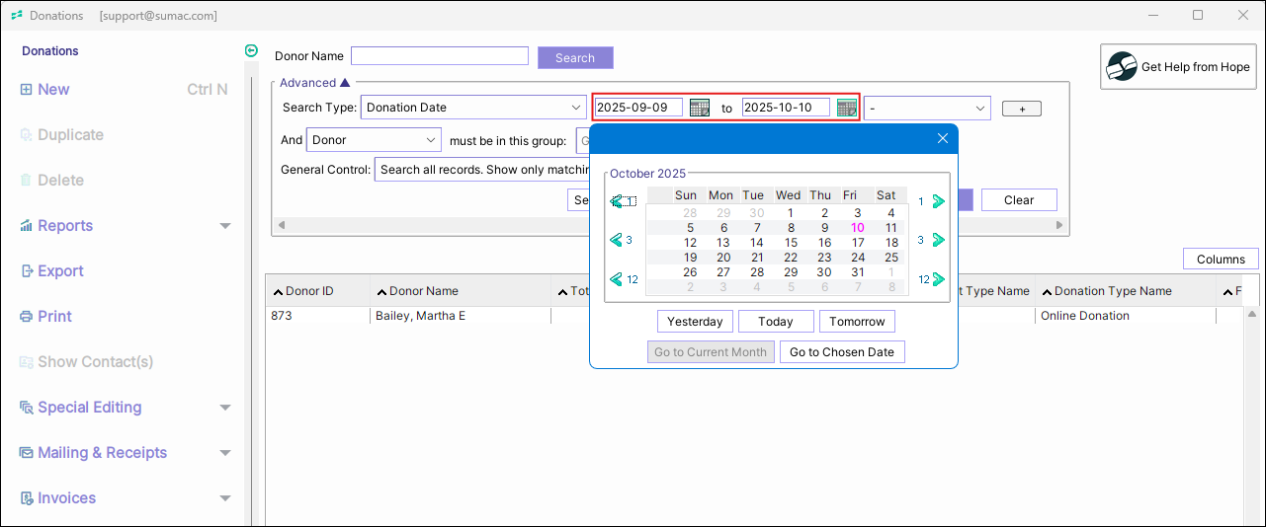The height and width of the screenshot is (527, 1266).
Task: Open the Donor condition dropdown
Action: 374,140
